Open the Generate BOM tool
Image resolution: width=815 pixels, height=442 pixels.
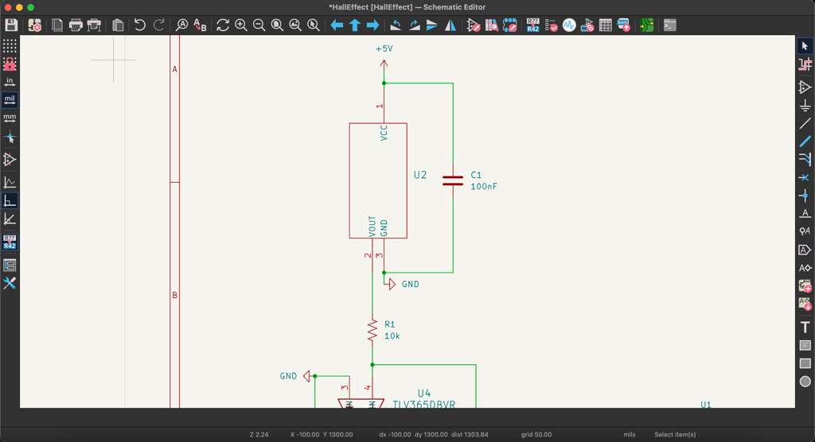coord(623,25)
